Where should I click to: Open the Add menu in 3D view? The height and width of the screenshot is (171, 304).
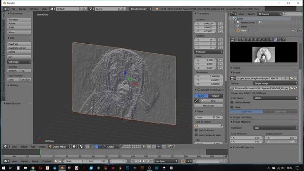[33, 147]
